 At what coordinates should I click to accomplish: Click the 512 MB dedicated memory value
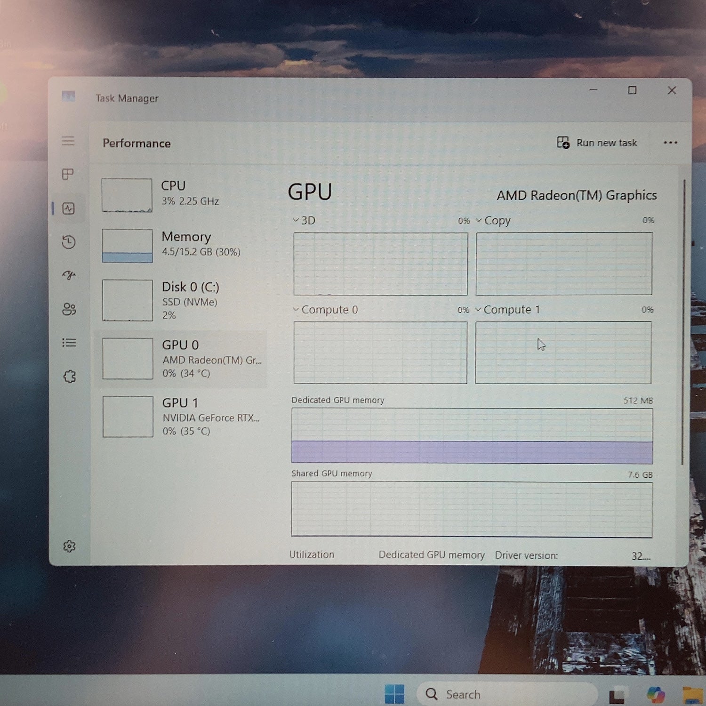point(638,401)
